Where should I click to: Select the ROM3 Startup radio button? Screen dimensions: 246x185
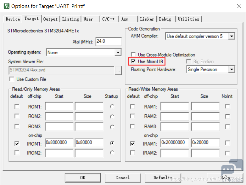[x=112, y=127]
